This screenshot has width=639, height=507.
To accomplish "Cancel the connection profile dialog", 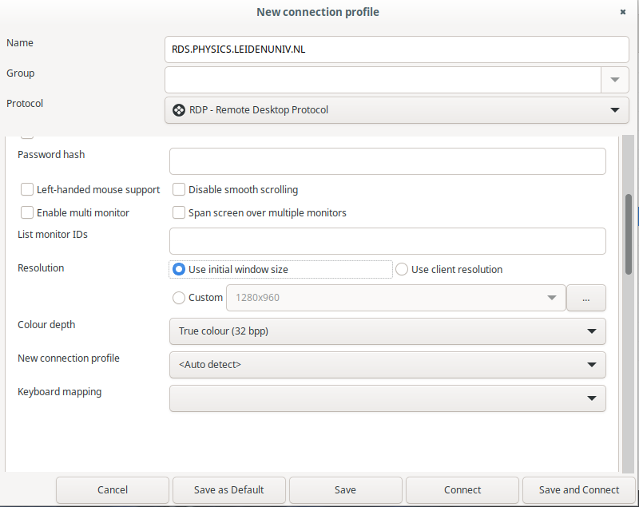I will [x=113, y=489].
